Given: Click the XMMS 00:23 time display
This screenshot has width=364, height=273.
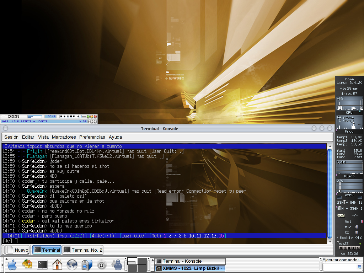Looking at the screenshot, I should point(50,117).
